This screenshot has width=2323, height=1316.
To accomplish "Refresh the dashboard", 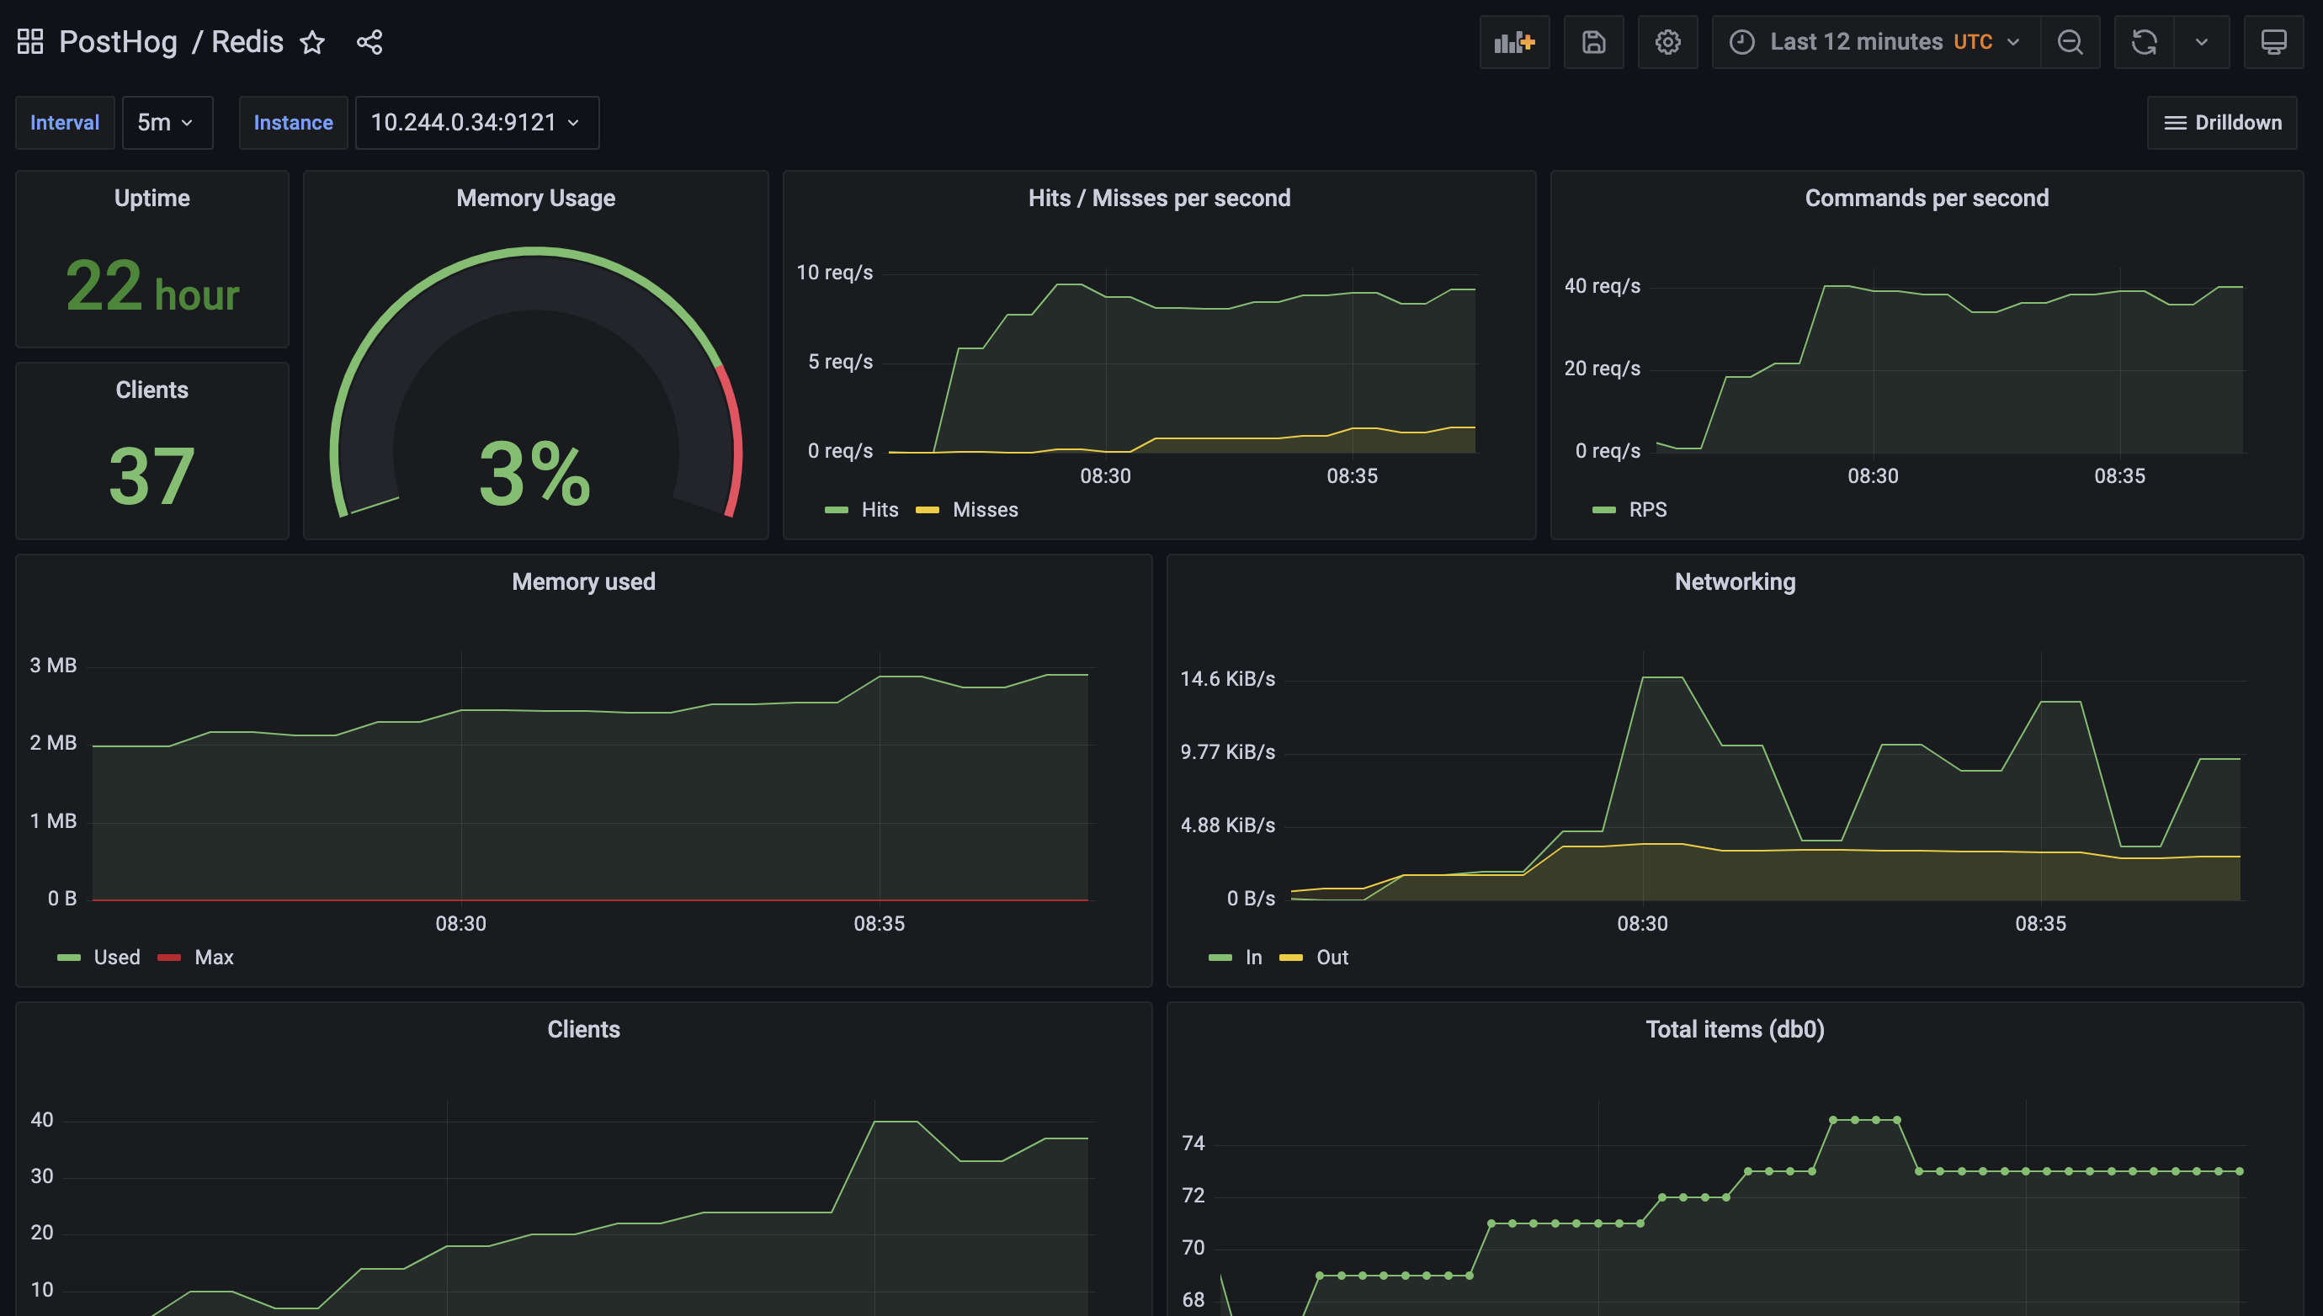I will pyautogui.click(x=2143, y=41).
